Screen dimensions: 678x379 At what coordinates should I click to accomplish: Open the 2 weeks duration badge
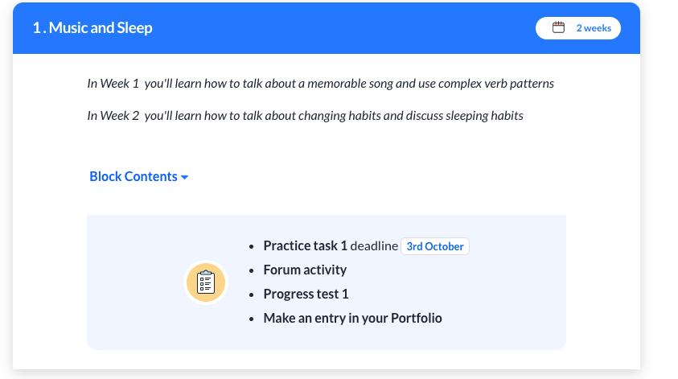(578, 28)
